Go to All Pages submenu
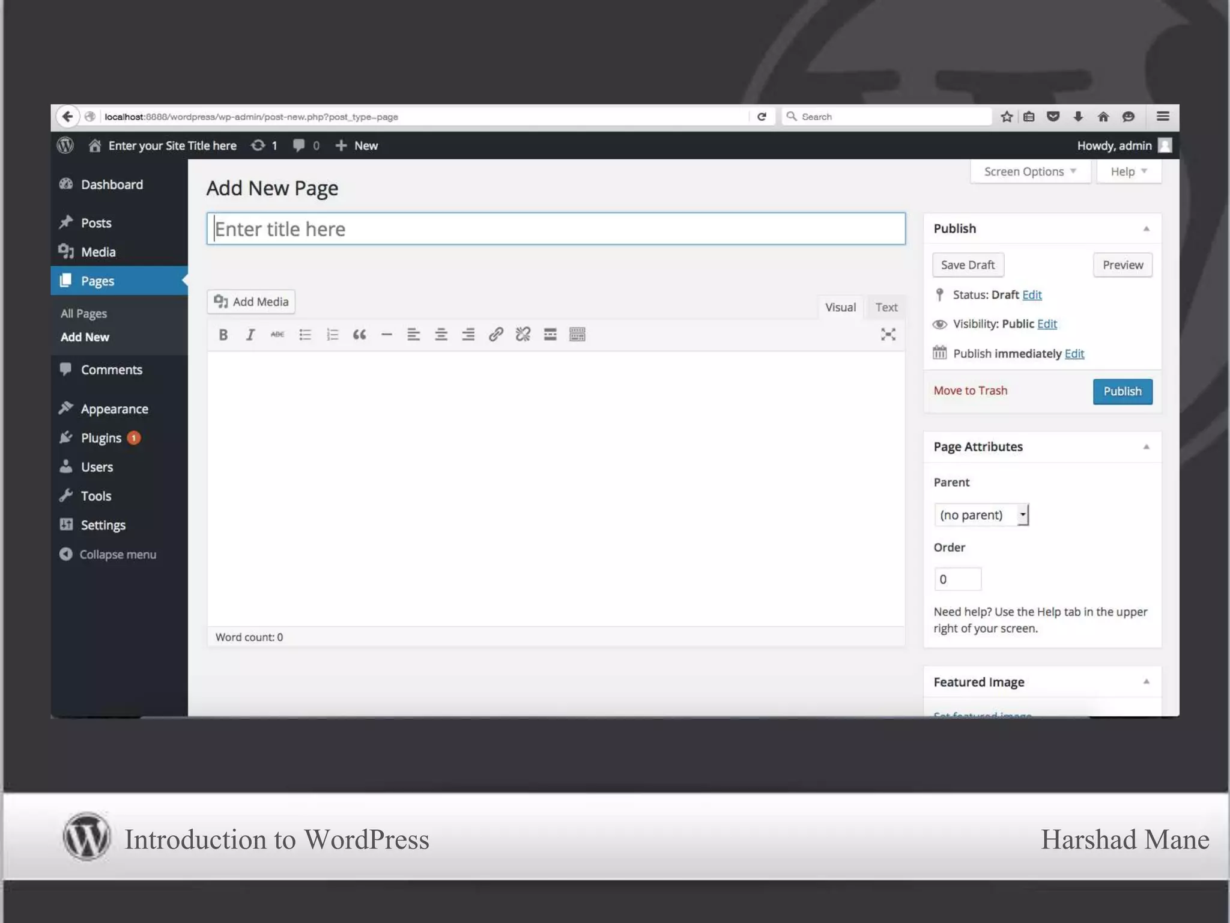 [83, 314]
